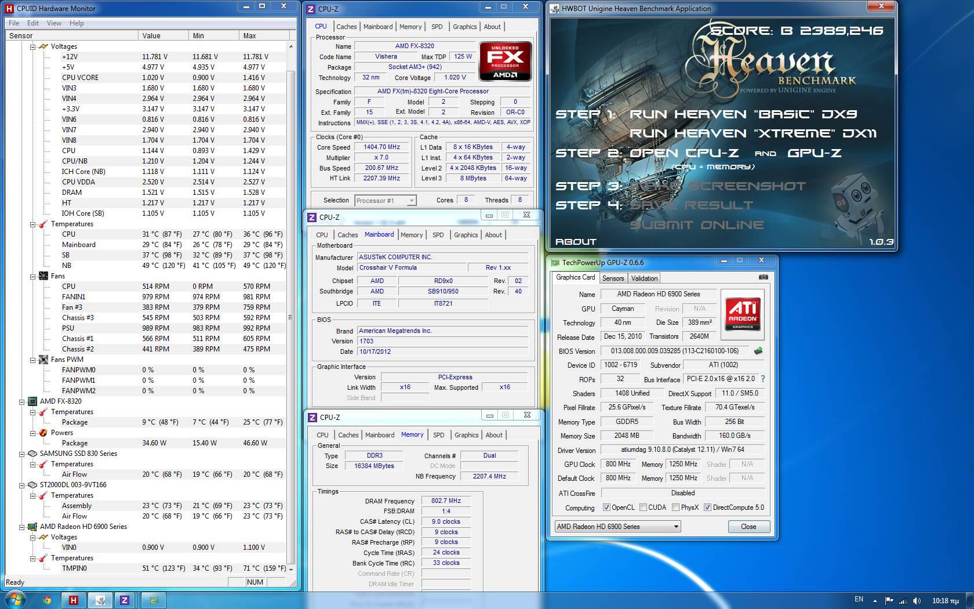Click the Action Center flag tray icon
Viewport: 974px width, 609px height.
coord(888,600)
